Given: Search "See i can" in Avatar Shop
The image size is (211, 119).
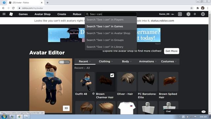Looking at the screenshot, I should coord(111,33).
